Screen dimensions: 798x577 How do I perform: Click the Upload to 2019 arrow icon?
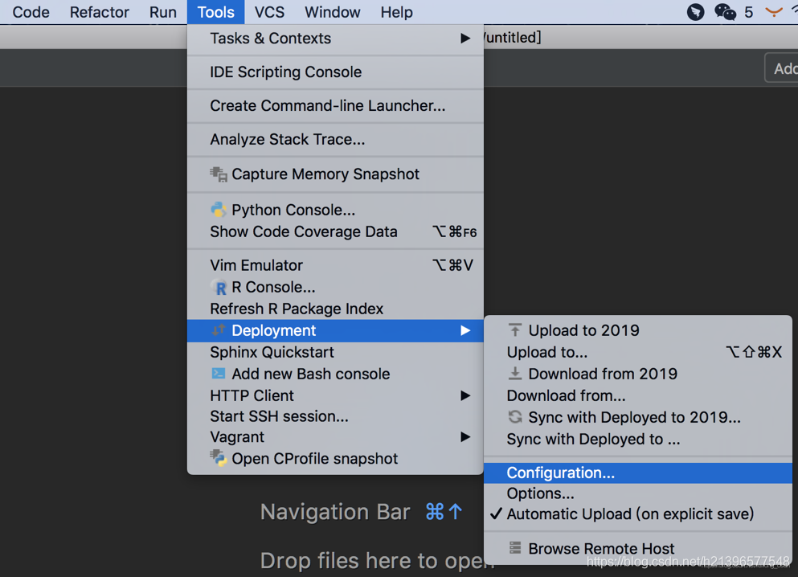coord(515,330)
